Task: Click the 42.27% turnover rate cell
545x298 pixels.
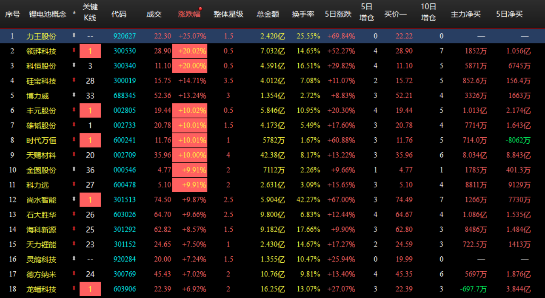Action: [x=308, y=200]
